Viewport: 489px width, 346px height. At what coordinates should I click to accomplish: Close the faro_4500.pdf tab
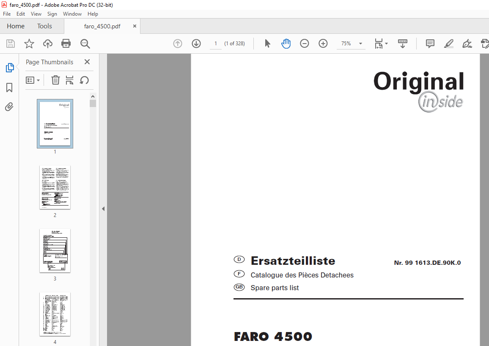tap(135, 26)
